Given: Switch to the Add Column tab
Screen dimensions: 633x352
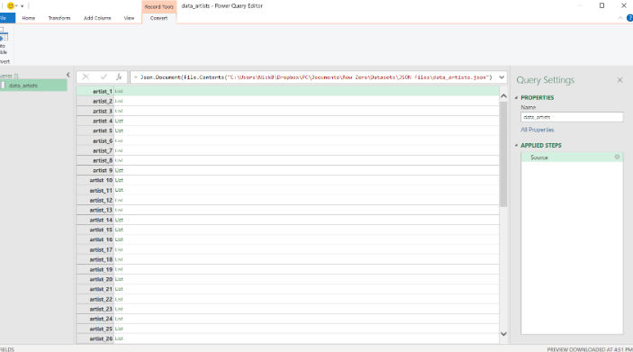Looking at the screenshot, I should pyautogui.click(x=97, y=18).
